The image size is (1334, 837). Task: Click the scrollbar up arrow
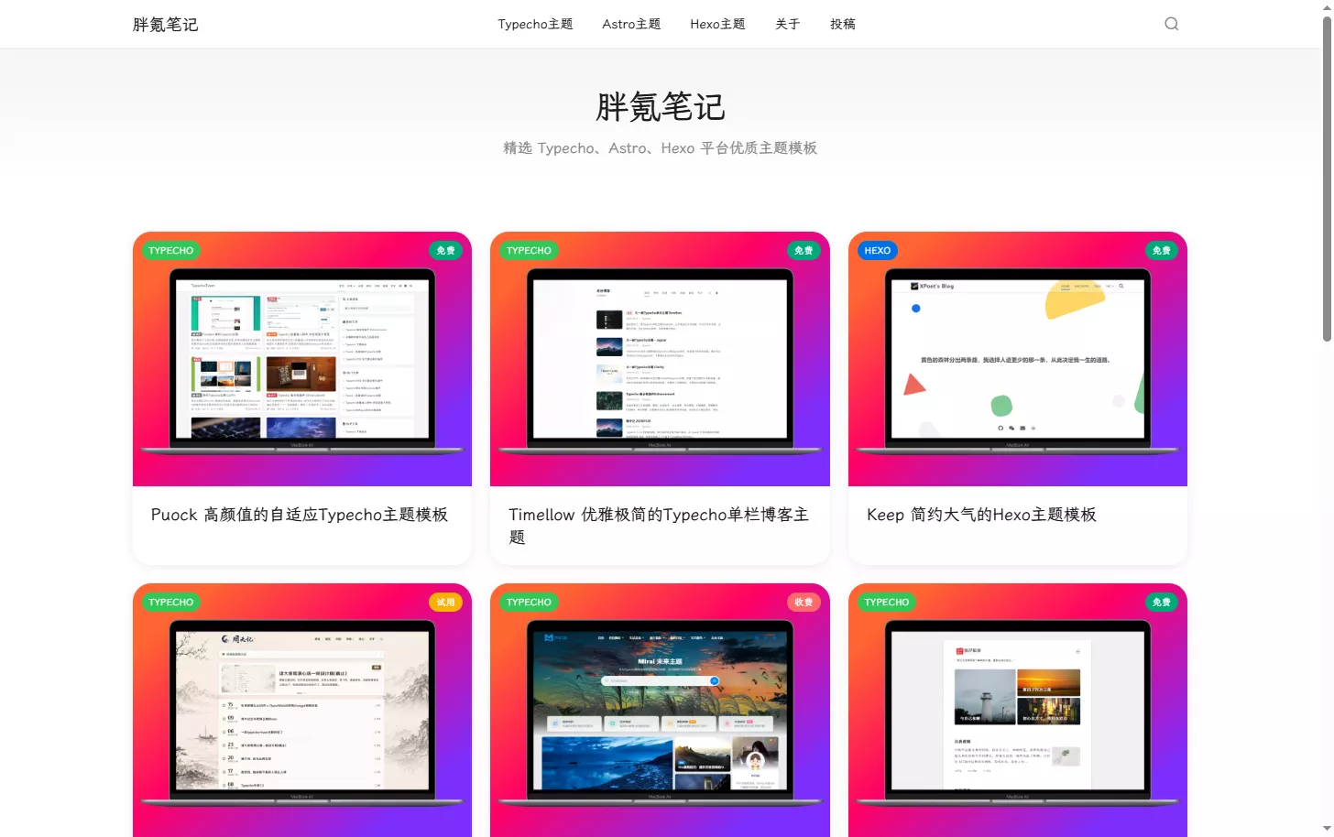coord(1327,7)
